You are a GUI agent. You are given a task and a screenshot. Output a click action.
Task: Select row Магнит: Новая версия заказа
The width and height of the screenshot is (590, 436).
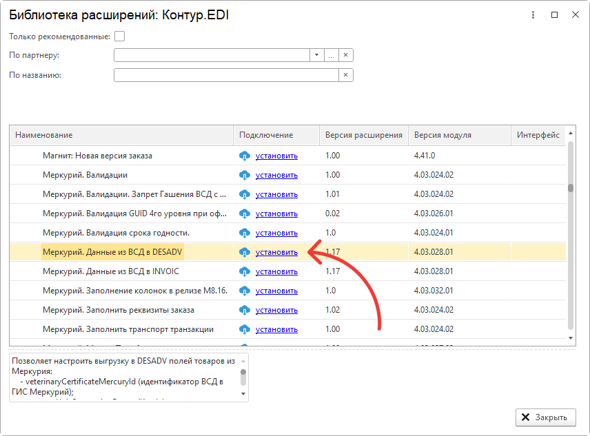[287, 156]
